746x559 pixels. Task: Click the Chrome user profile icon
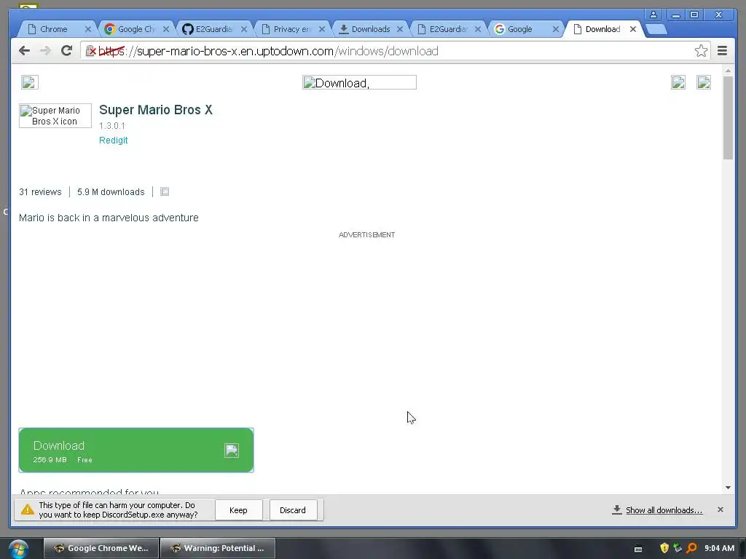pos(653,15)
